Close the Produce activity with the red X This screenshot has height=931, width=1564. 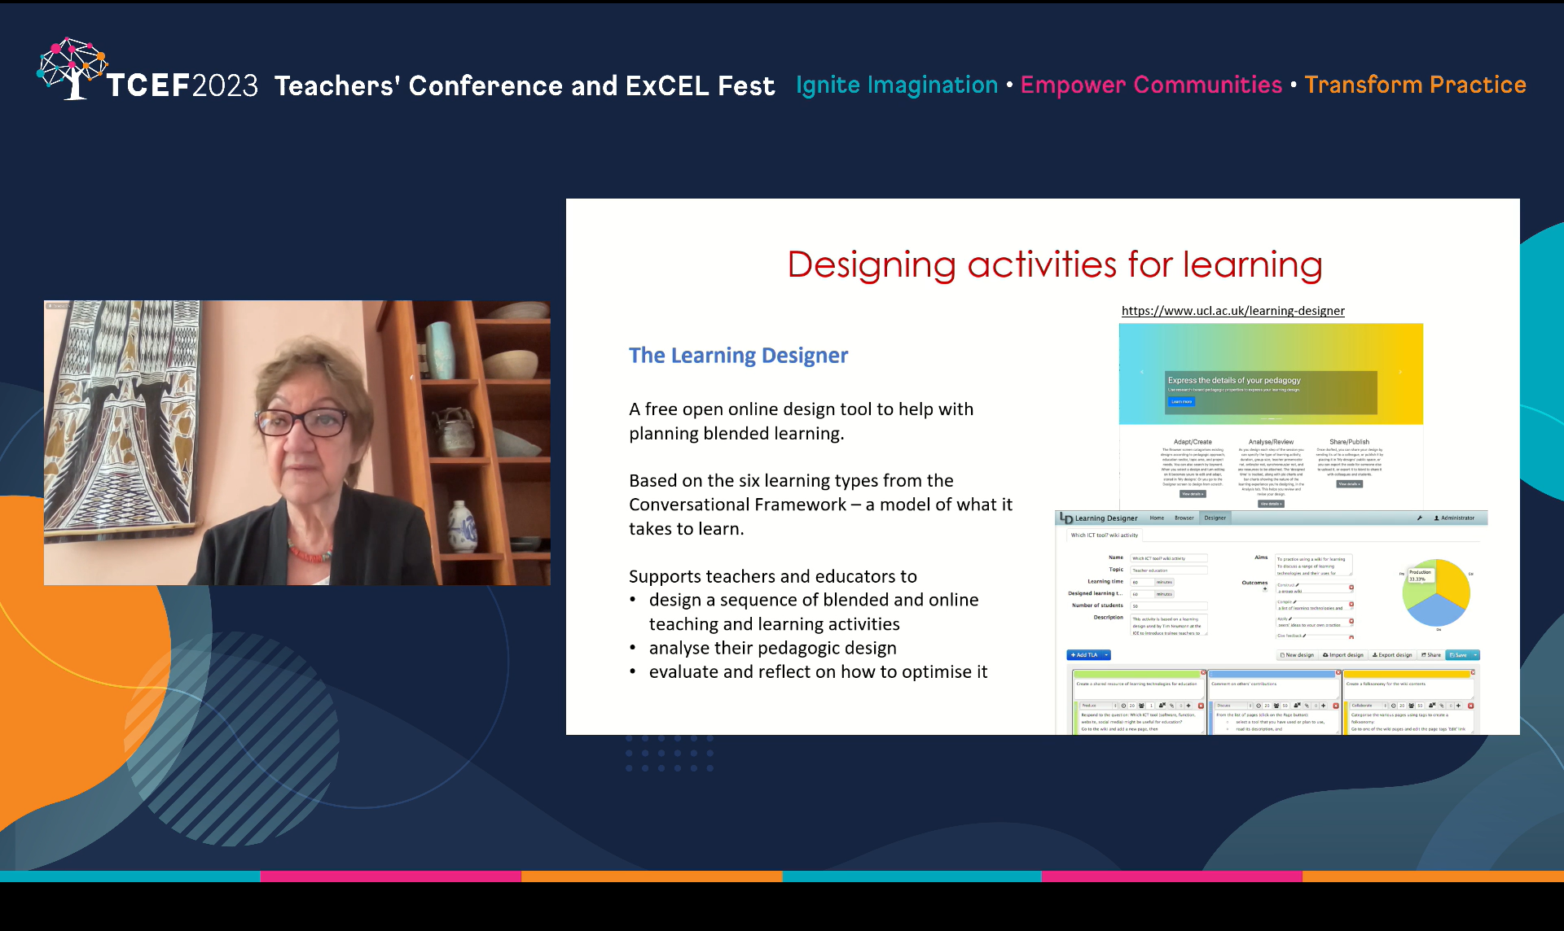[x=1201, y=706]
